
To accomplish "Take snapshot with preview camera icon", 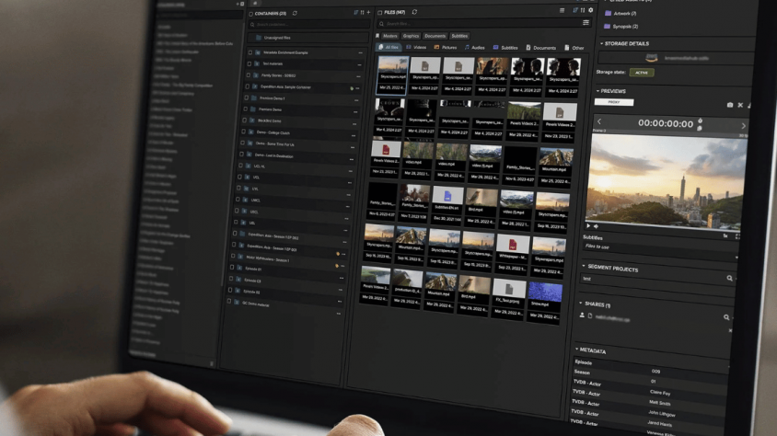I will coord(730,105).
